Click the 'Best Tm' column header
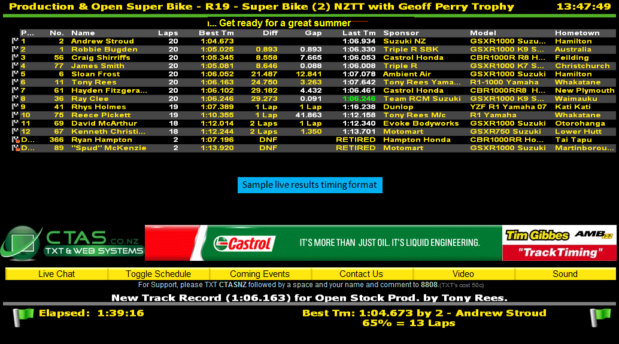Viewport: 619px width, 344px height. [216, 33]
